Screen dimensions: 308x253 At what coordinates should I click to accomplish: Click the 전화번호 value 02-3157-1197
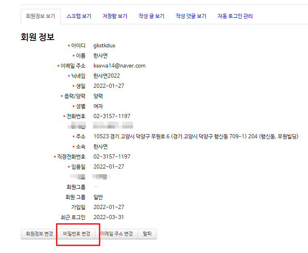(x=112, y=116)
